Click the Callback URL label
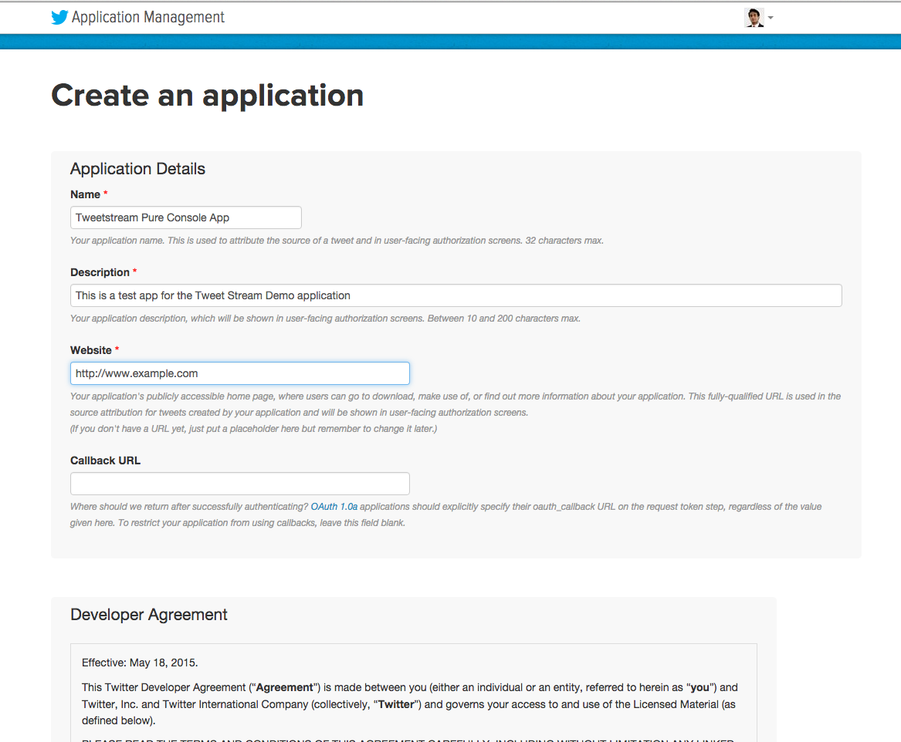Screen dimensions: 901x742 pos(105,460)
